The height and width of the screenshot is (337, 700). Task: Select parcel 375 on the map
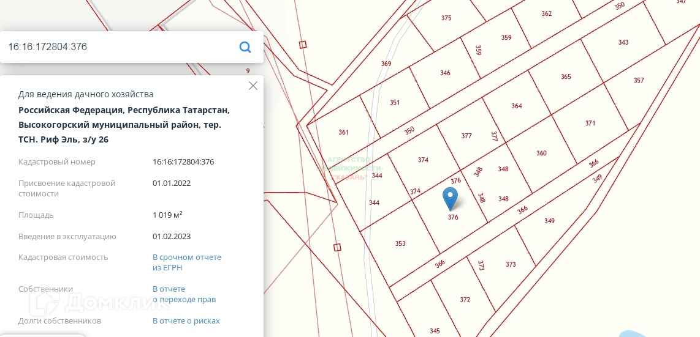(x=446, y=18)
